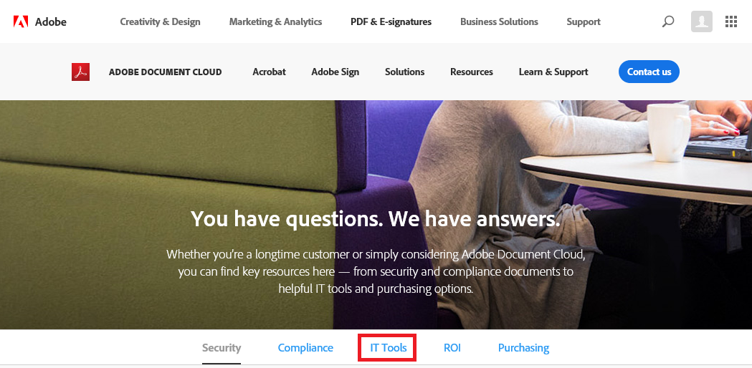Screen dimensions: 752x368
Task: Open the Creativity & Design menu
Action: pos(160,21)
